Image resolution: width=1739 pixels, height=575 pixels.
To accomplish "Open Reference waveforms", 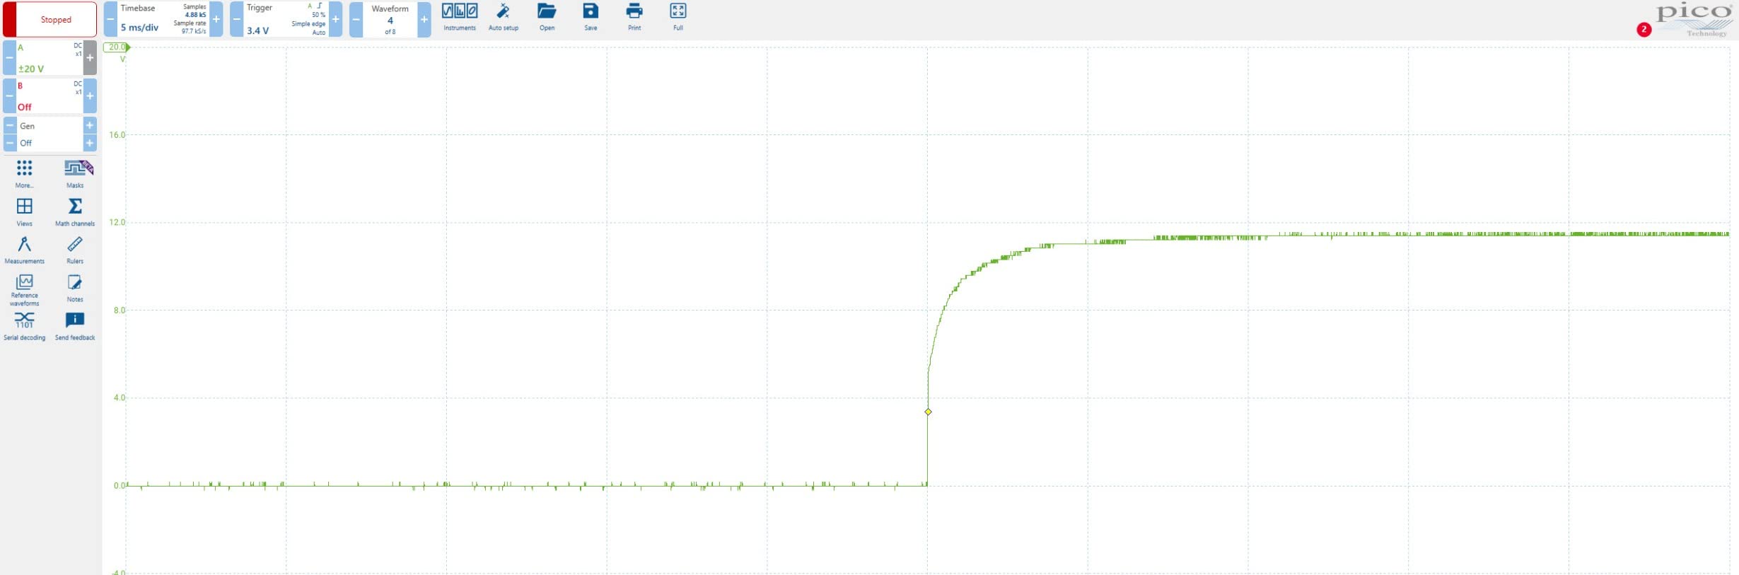I will 25,290.
